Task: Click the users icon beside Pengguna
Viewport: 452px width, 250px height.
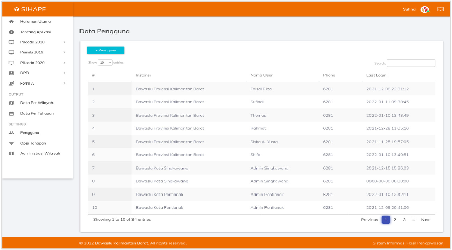Action: point(11,133)
